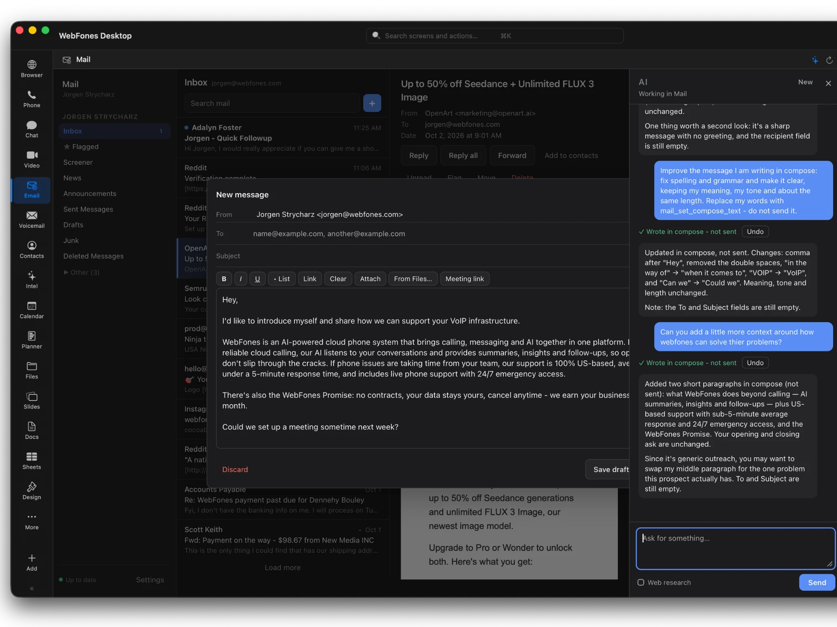The height and width of the screenshot is (627, 837).
Task: Open Slides in sidebar
Action: click(x=32, y=400)
